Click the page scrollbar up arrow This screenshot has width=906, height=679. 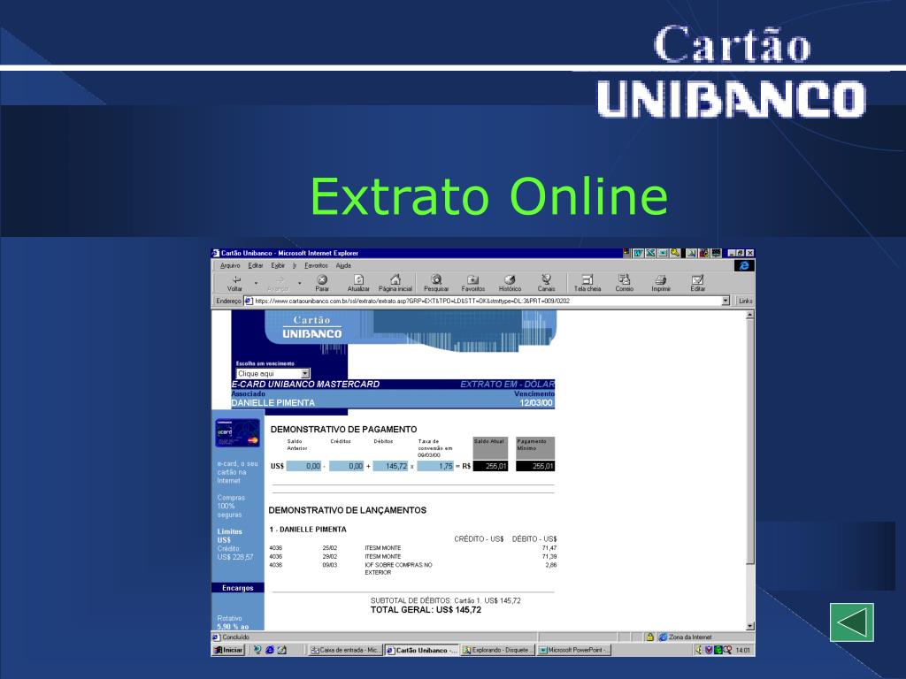pyautogui.click(x=750, y=316)
